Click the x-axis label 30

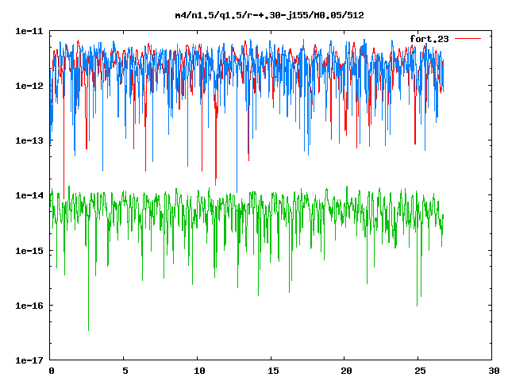pyautogui.click(x=494, y=371)
